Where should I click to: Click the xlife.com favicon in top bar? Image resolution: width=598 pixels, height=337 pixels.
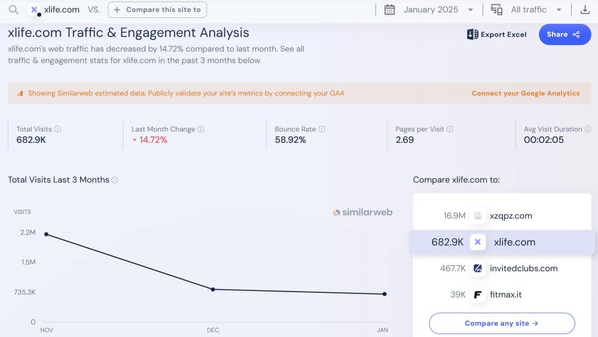tap(35, 10)
